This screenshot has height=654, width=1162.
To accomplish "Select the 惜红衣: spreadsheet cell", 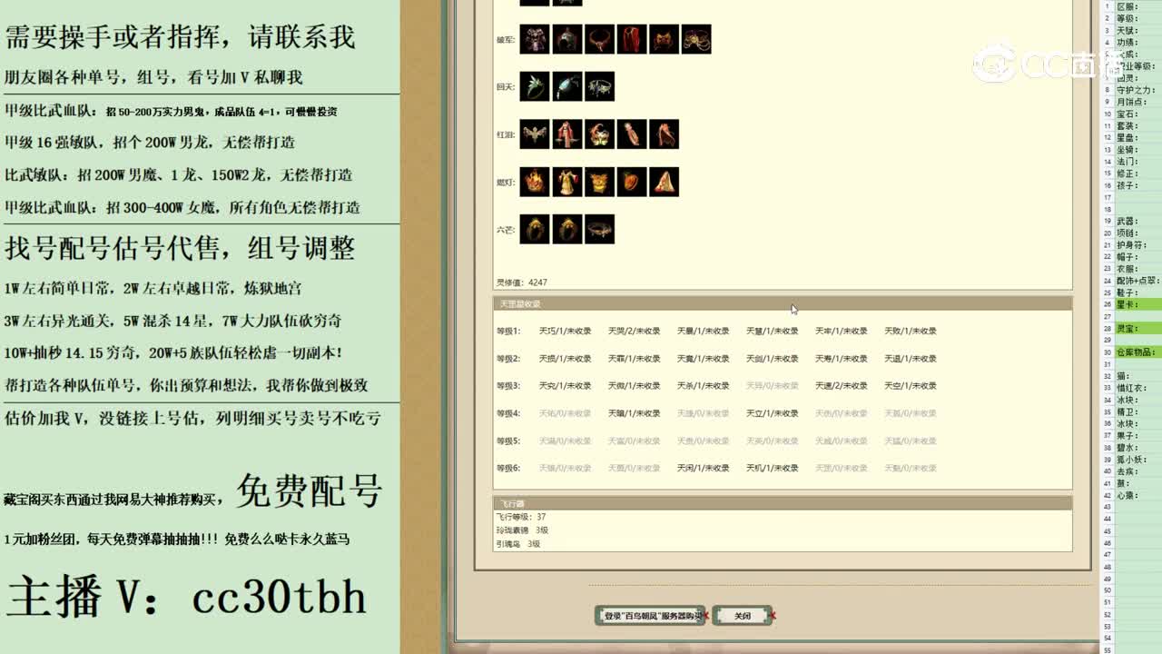I will pyautogui.click(x=1137, y=388).
